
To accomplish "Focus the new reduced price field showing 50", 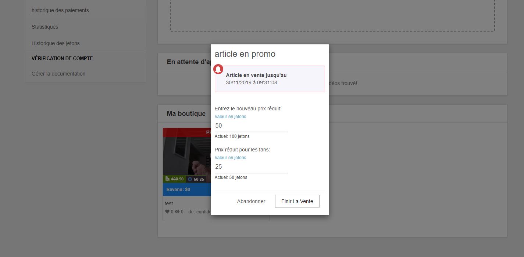I will [x=251, y=126].
